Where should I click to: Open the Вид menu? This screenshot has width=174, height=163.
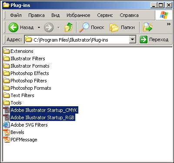click(x=56, y=15)
